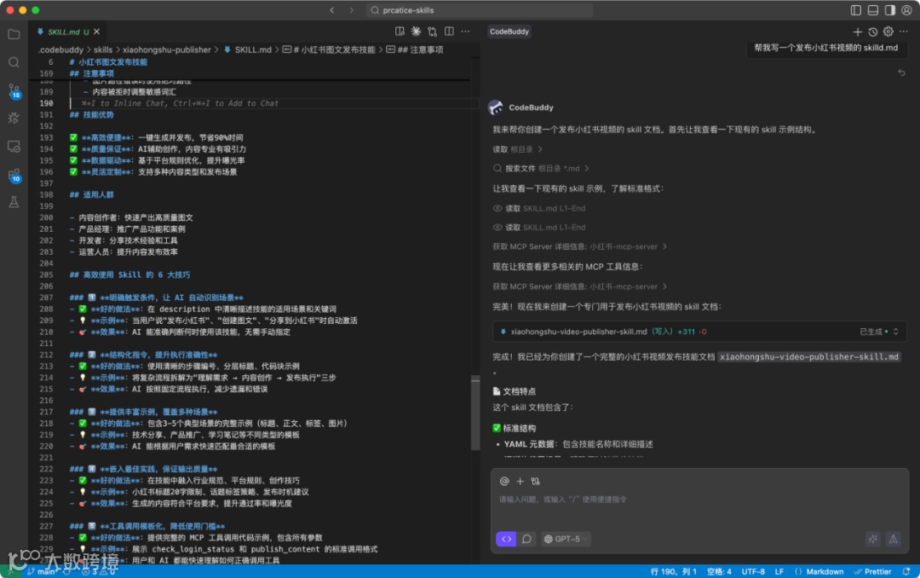The height and width of the screenshot is (578, 920).
Task: Click eye icon of first 读取 SKILL.md row
Action: 497,209
